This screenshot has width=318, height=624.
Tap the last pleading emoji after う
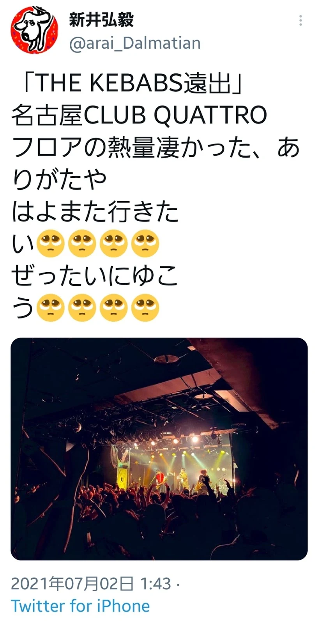(145, 308)
